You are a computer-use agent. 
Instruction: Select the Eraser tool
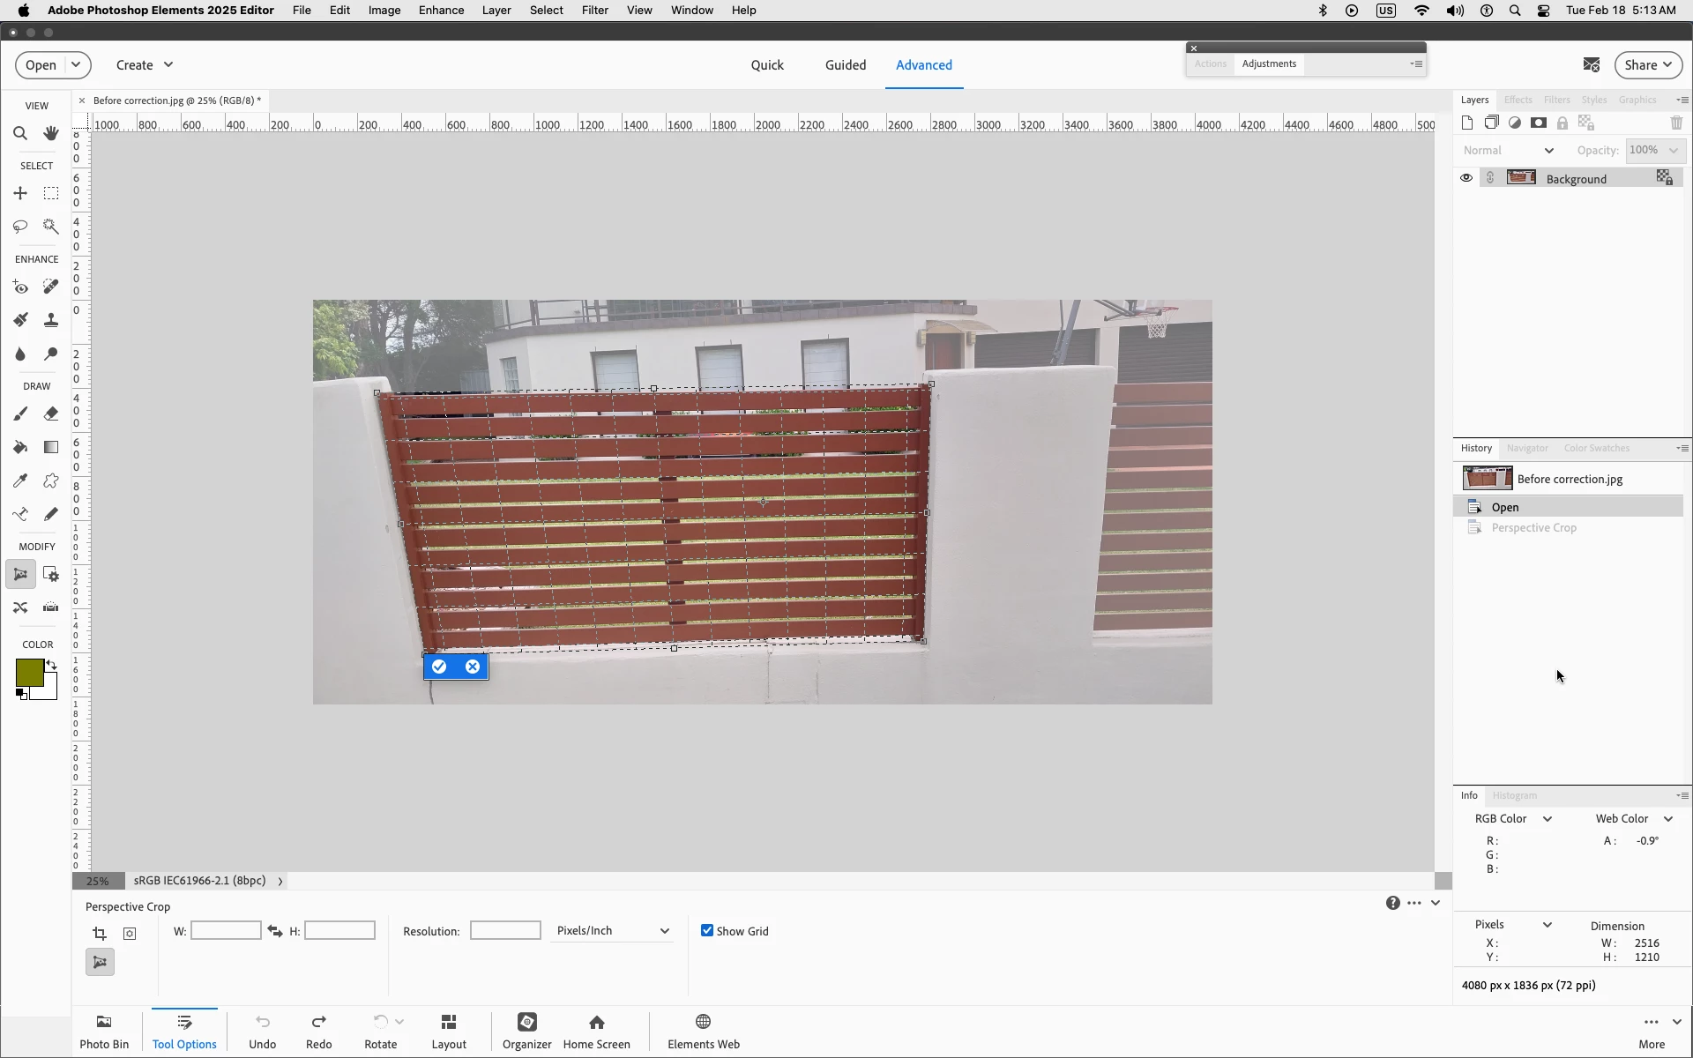[x=51, y=414]
